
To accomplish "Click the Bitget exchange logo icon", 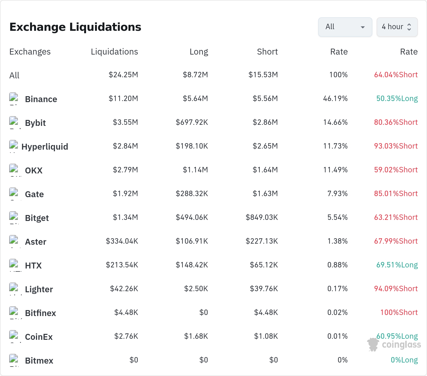I will pos(14,218).
